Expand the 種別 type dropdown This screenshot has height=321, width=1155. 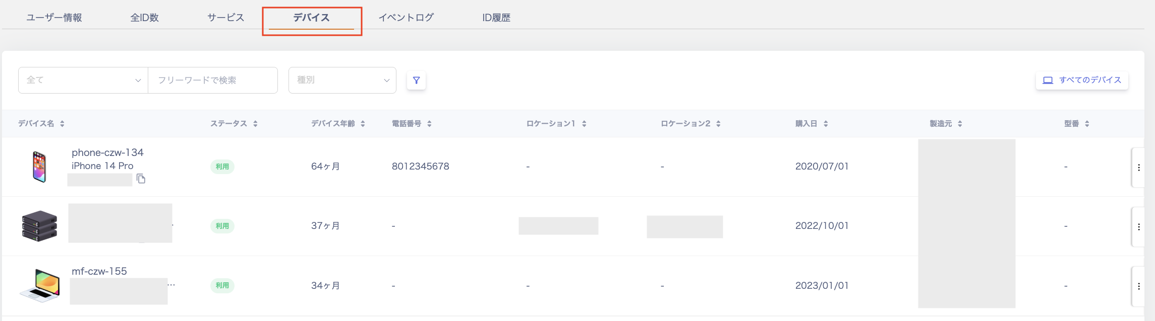point(342,80)
